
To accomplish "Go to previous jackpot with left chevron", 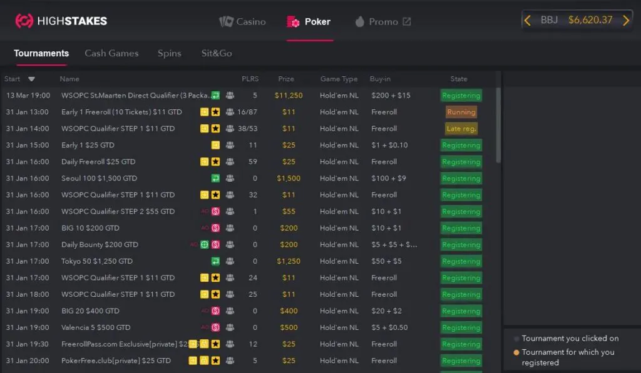I will pos(527,21).
